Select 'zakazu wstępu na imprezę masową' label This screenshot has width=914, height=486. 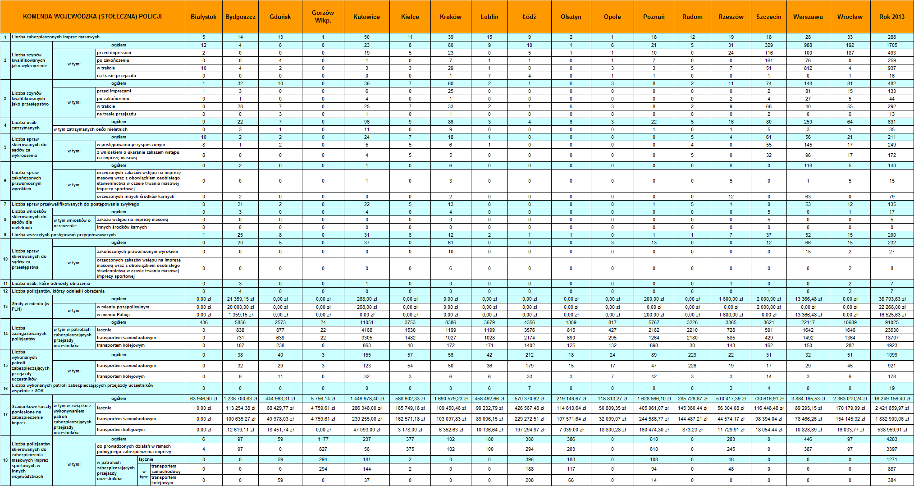140,220
